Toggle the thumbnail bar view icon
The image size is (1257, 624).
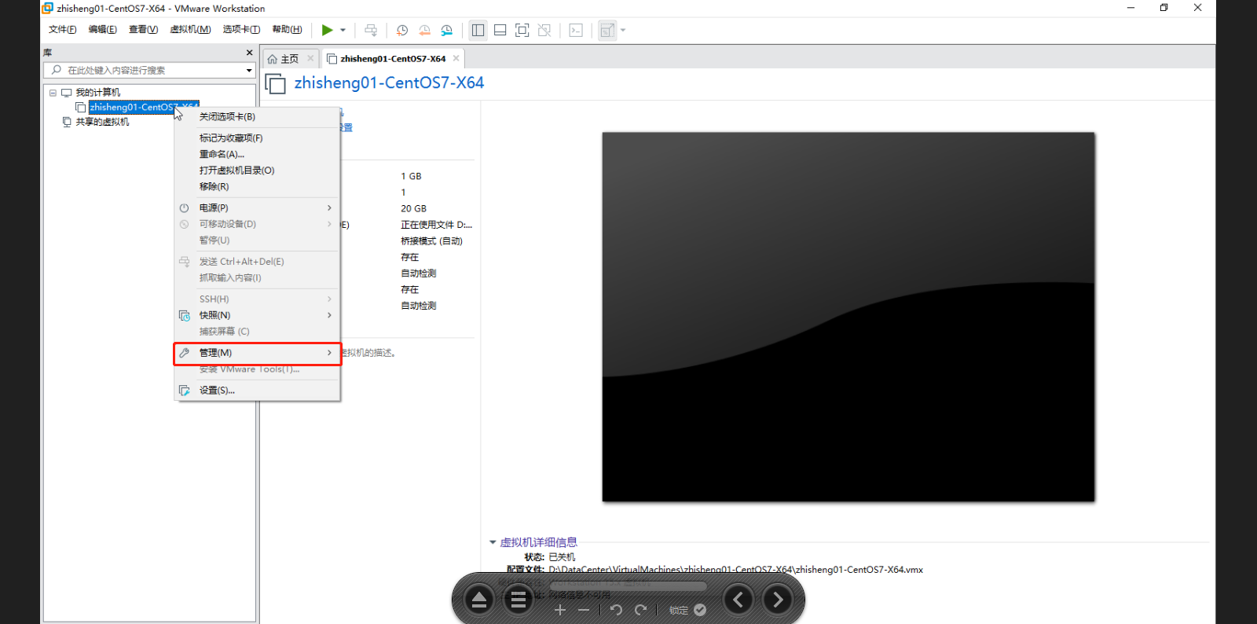coord(500,30)
